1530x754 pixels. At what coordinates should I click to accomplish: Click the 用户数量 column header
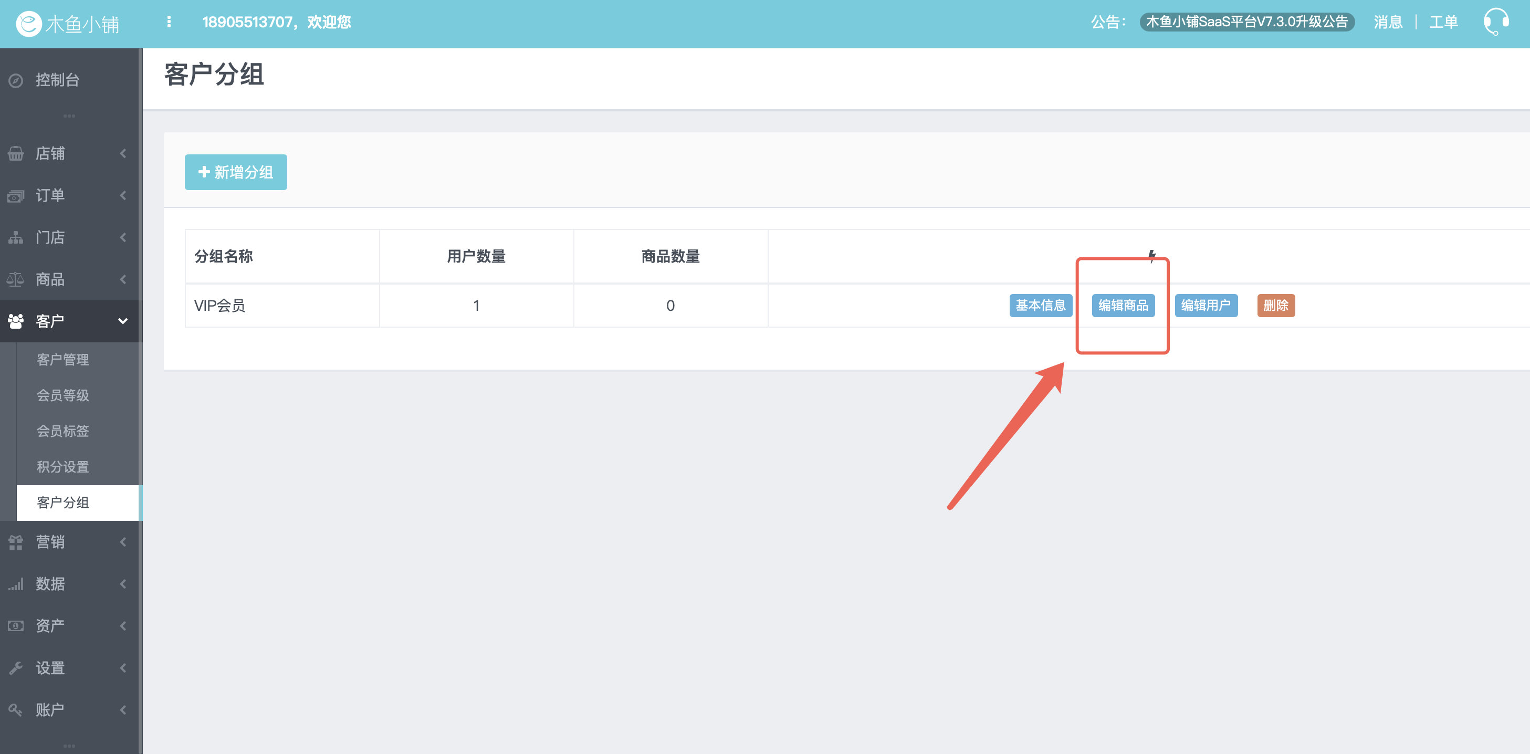tap(476, 256)
